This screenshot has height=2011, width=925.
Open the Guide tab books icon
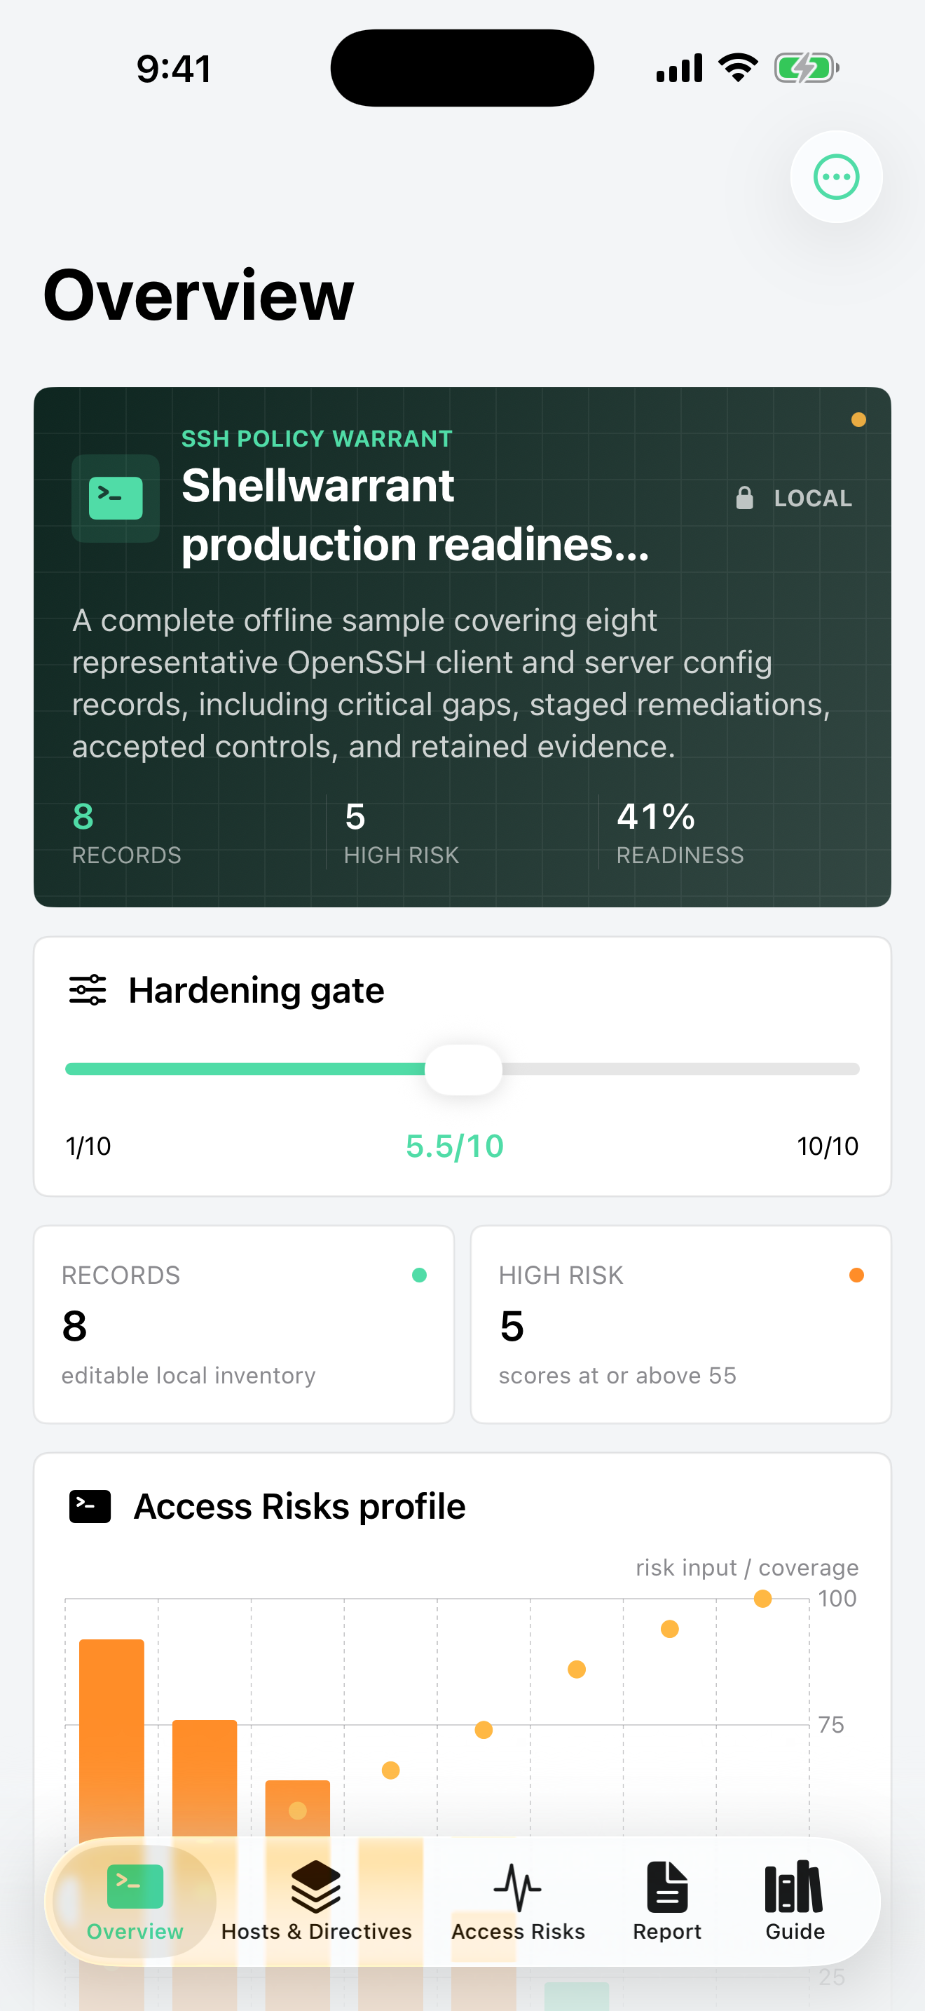coord(794,1887)
